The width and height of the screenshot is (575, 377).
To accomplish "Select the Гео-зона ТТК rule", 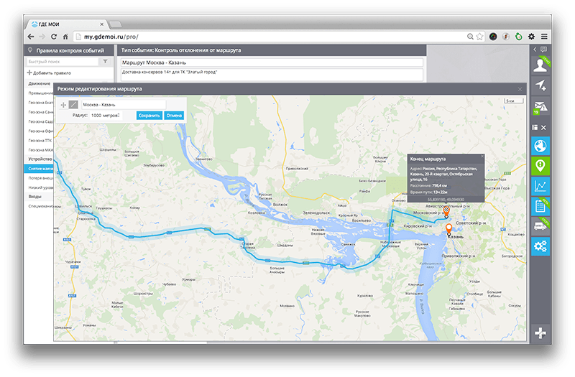I will pos(40,141).
